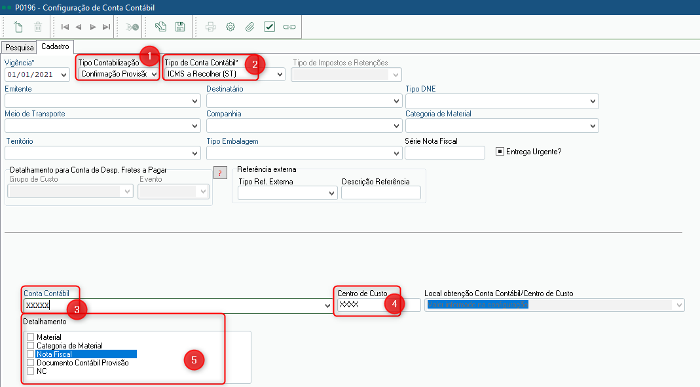
Task: Click the Centro de Custo input field
Action: point(379,305)
